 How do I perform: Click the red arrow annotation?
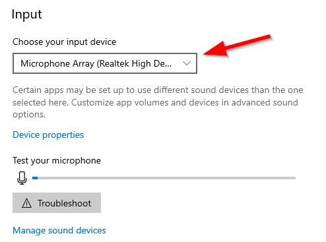[x=238, y=46]
